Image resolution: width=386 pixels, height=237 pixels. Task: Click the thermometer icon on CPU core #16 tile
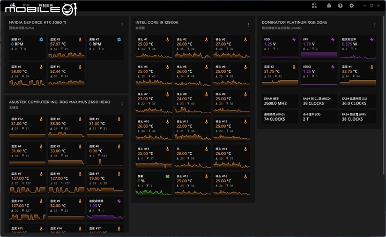[246, 176]
